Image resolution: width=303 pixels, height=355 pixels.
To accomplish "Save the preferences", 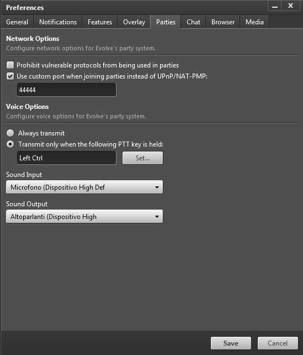I will point(231,343).
